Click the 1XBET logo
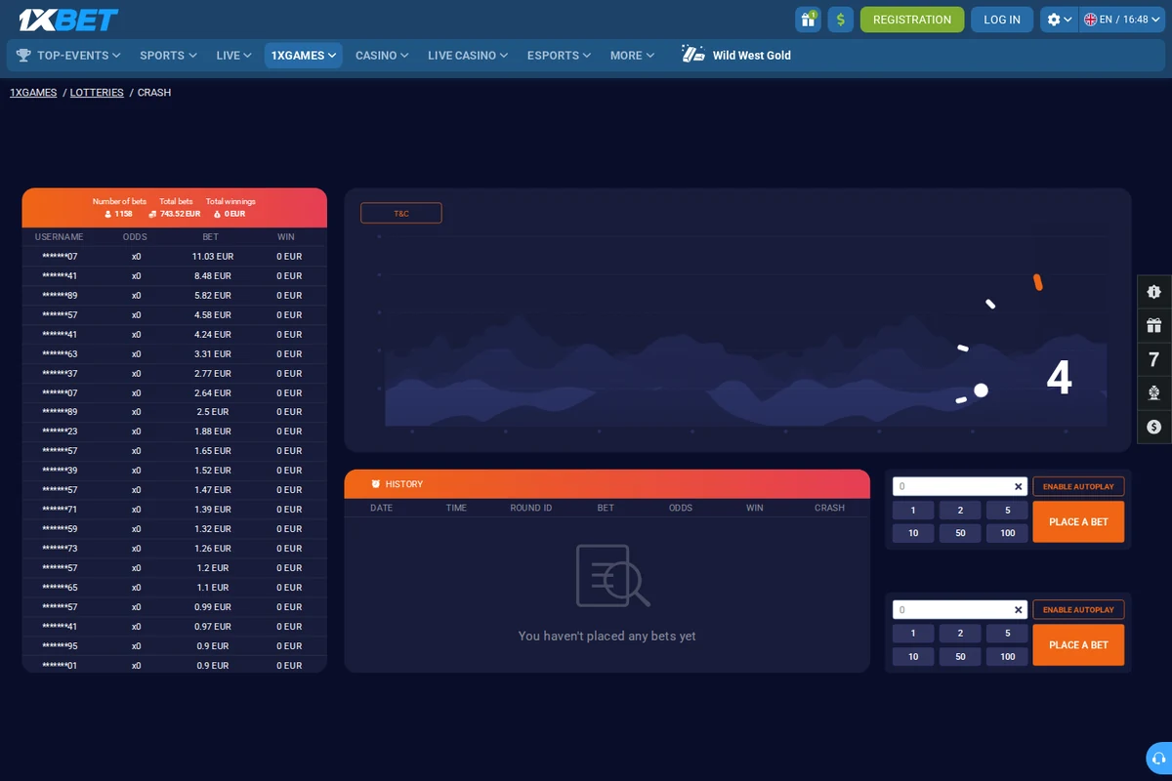Viewport: 1172px width, 781px height. click(68, 20)
